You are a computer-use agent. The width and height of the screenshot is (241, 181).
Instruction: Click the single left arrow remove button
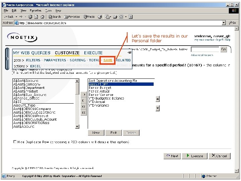84,101
